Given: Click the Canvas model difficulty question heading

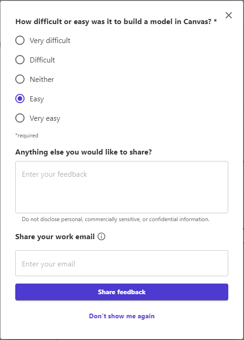Looking at the screenshot, I should click(116, 22).
